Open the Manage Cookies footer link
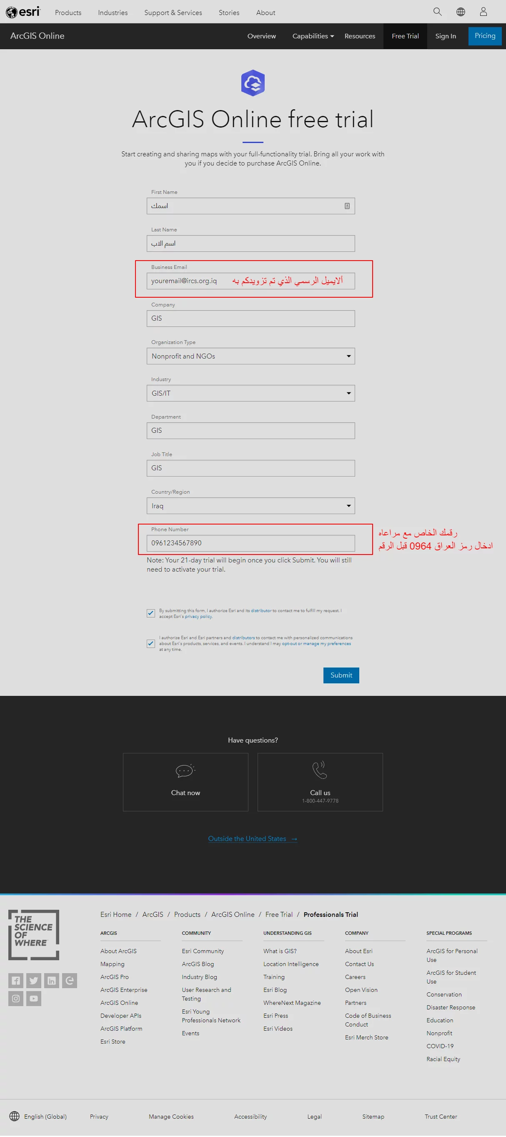Viewport: 506px width, 1137px height. [x=171, y=1117]
